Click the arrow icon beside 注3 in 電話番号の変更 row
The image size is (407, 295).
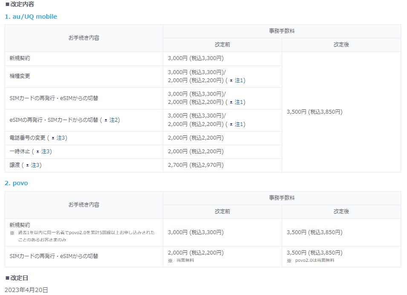click(53, 138)
